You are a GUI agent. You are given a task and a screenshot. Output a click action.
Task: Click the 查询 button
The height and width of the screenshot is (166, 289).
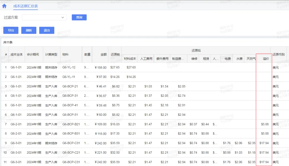79,17
